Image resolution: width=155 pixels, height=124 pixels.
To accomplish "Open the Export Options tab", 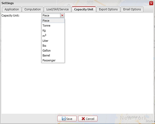I will 108,9.
